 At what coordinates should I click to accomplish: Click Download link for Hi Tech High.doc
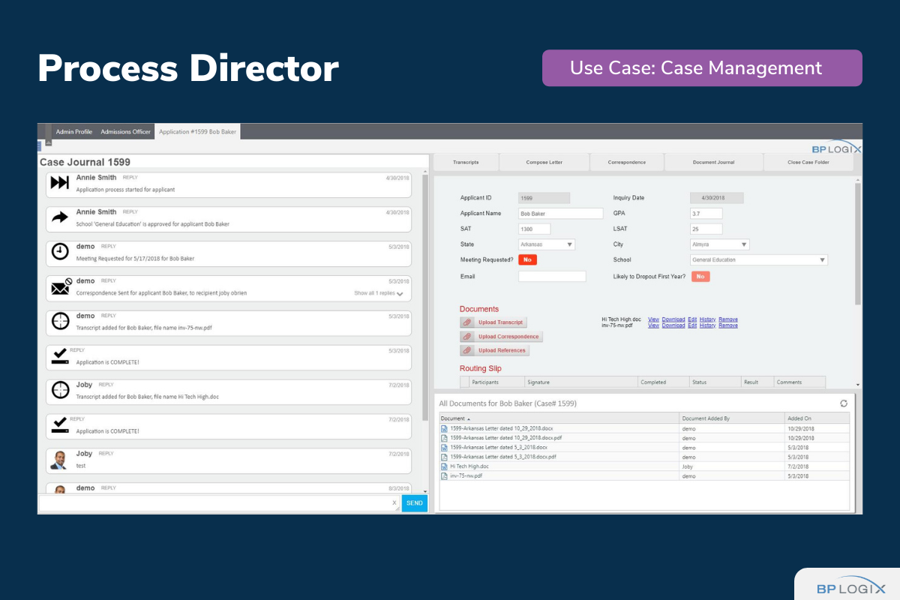(x=673, y=319)
